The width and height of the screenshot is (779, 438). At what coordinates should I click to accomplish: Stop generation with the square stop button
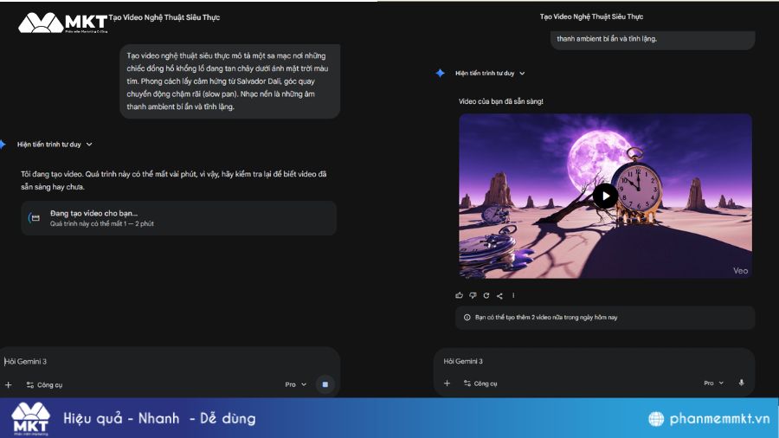tap(325, 384)
